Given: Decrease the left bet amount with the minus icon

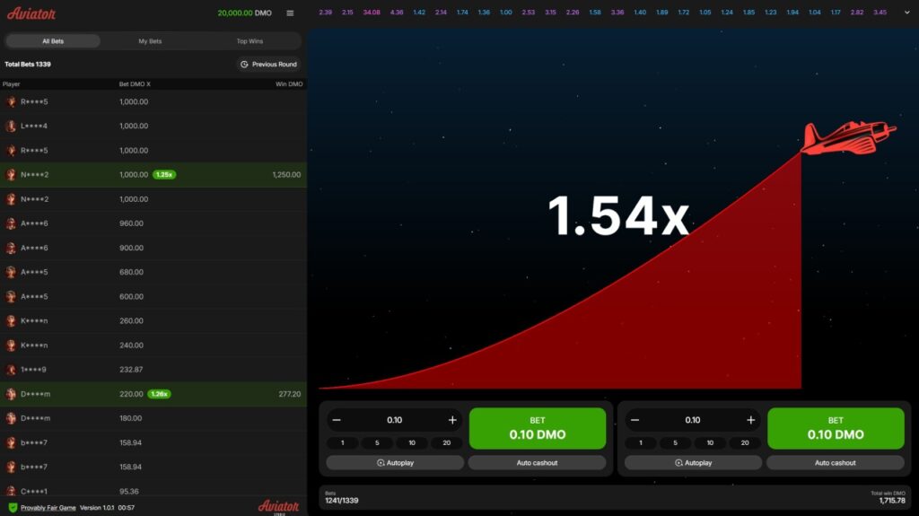Looking at the screenshot, I should click(337, 420).
